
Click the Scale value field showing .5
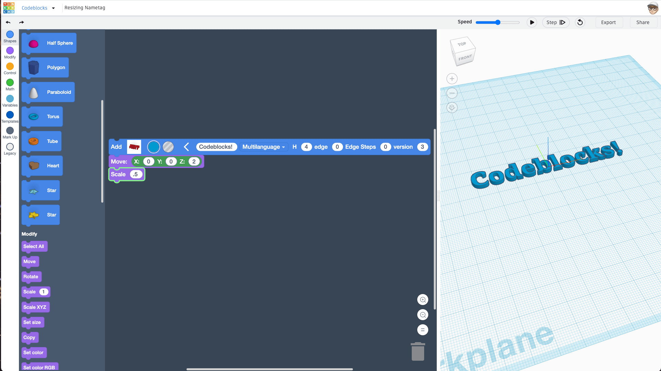[x=136, y=175]
